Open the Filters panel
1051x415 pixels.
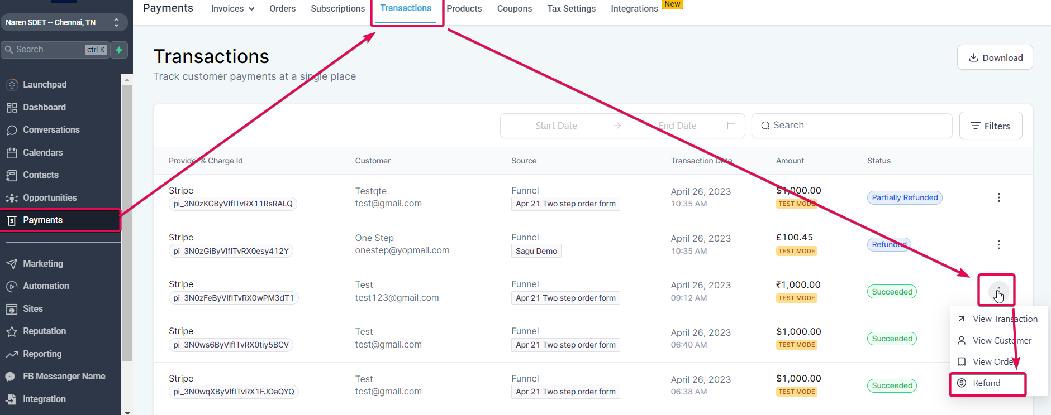point(991,126)
